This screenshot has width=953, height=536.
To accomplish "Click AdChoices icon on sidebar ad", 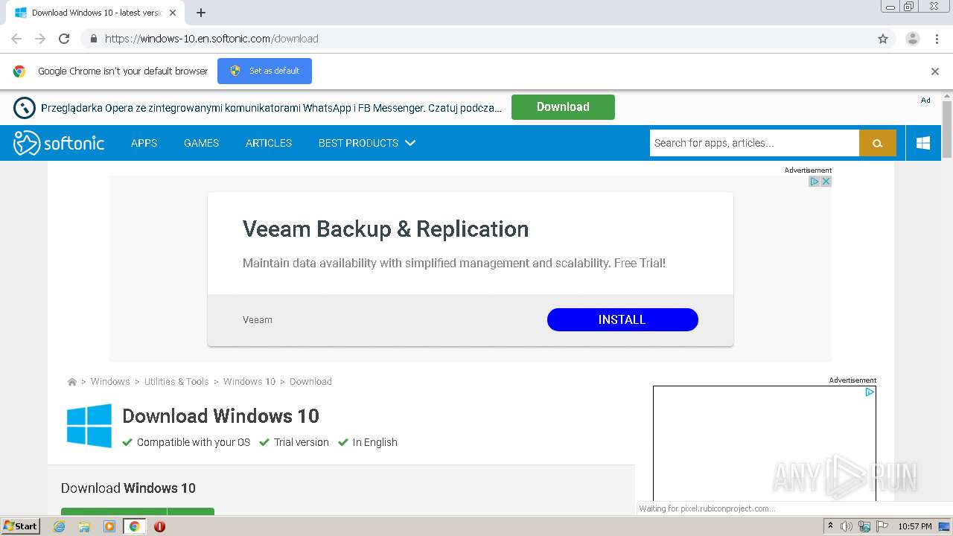I will tap(869, 392).
